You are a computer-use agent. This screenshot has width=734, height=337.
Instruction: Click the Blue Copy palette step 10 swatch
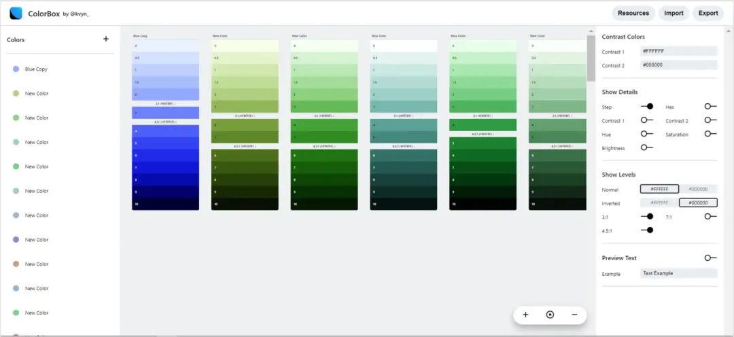pos(165,204)
